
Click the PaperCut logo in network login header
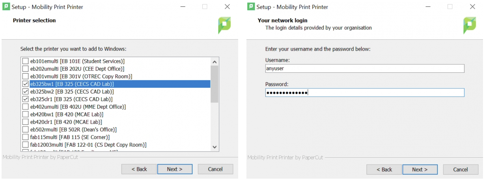tap(469, 25)
